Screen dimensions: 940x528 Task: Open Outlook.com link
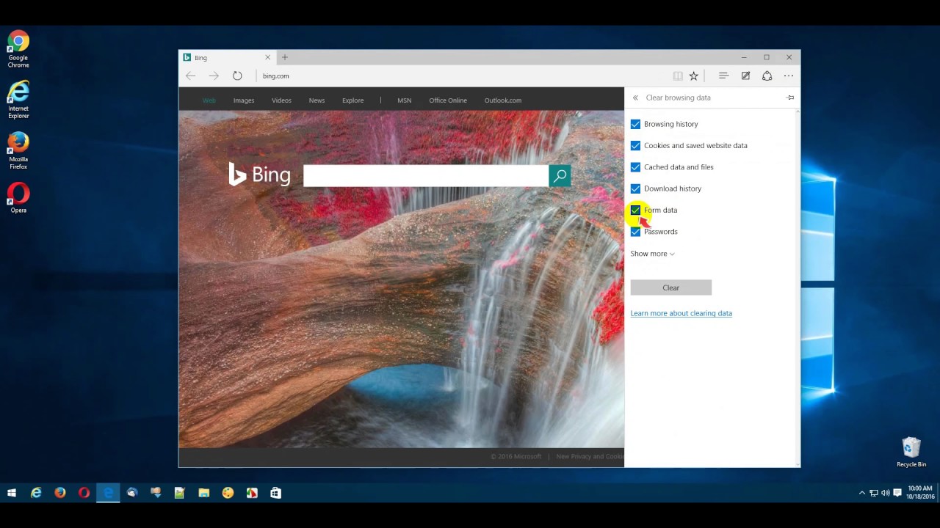(502, 100)
